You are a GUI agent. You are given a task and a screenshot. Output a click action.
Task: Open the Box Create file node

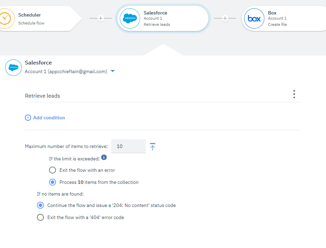click(284, 19)
